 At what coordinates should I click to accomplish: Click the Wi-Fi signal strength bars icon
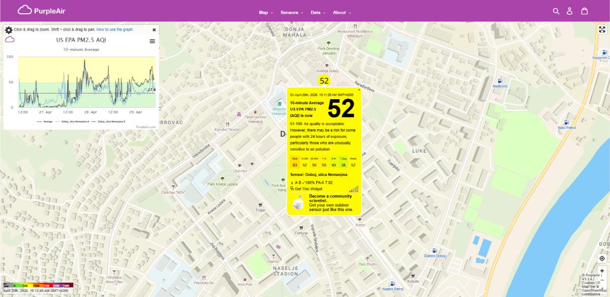tap(353, 189)
